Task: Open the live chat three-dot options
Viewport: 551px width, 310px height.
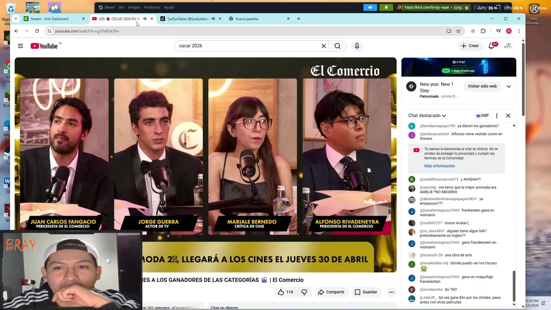Action: click(497, 115)
